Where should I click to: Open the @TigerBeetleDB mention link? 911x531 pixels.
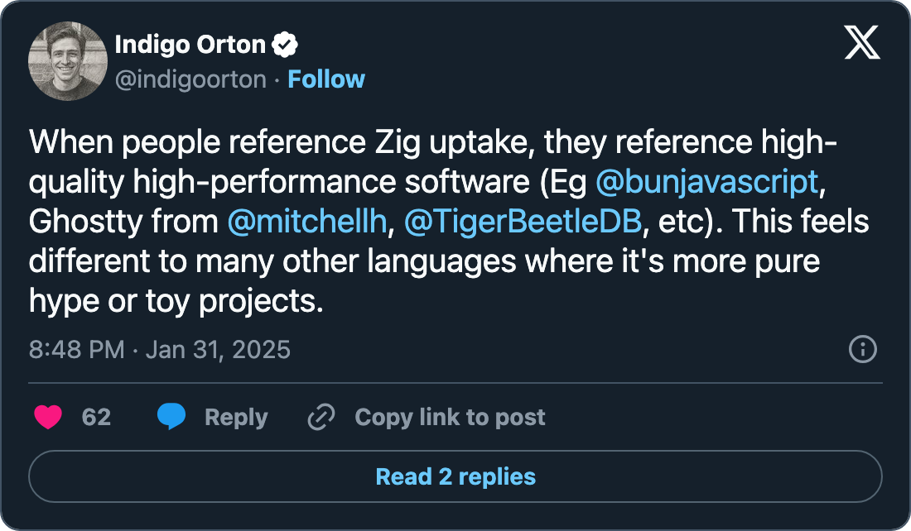coord(522,222)
